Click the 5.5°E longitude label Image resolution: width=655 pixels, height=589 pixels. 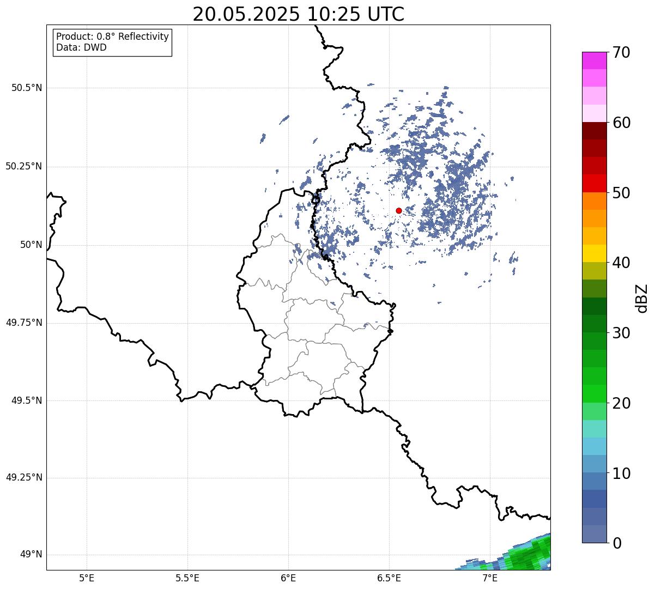(187, 578)
